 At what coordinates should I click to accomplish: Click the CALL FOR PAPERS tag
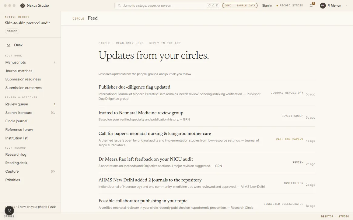click(289, 139)
